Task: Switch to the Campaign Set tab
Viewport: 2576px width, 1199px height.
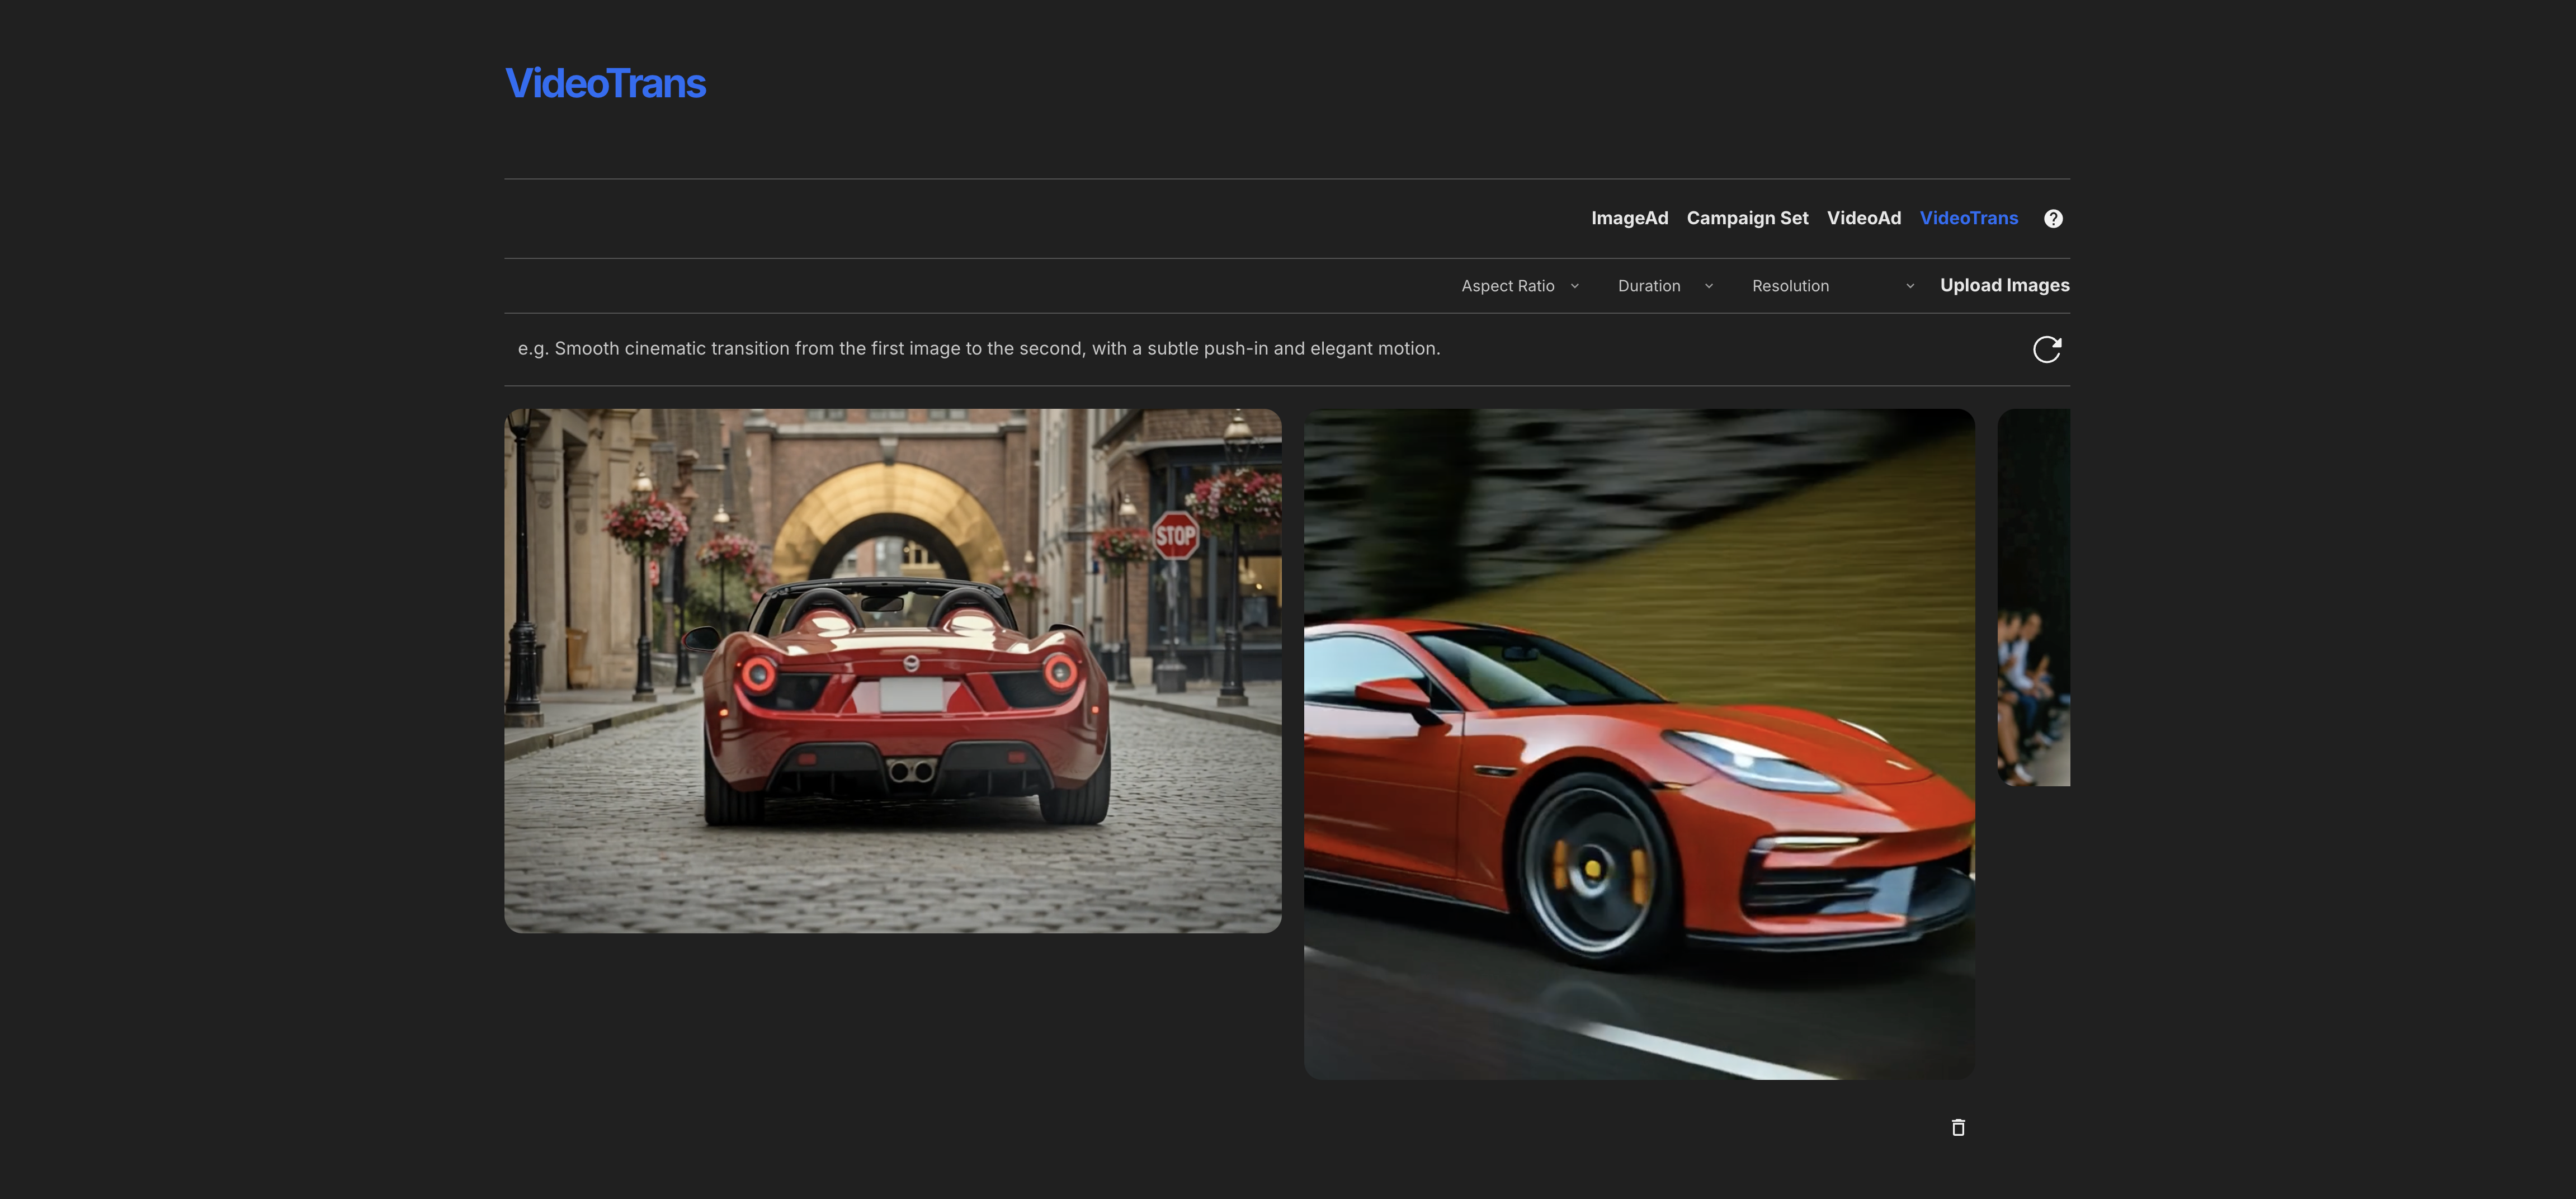Action: pos(1747,217)
